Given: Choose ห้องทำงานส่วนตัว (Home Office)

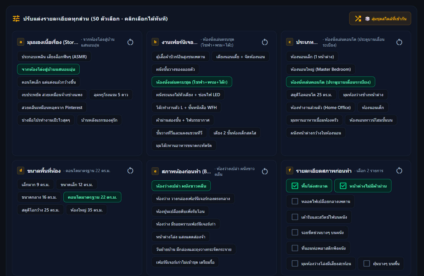Looking at the screenshot, I should point(321,107).
